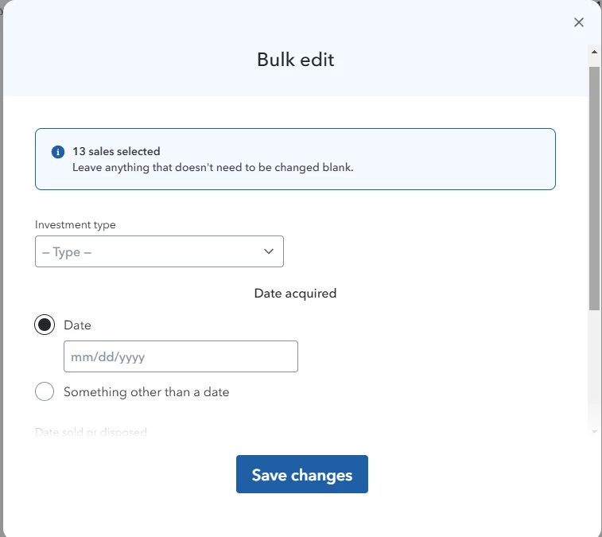Click the "Date" radio label text
Viewport: 602px width, 537px height.
pos(78,325)
